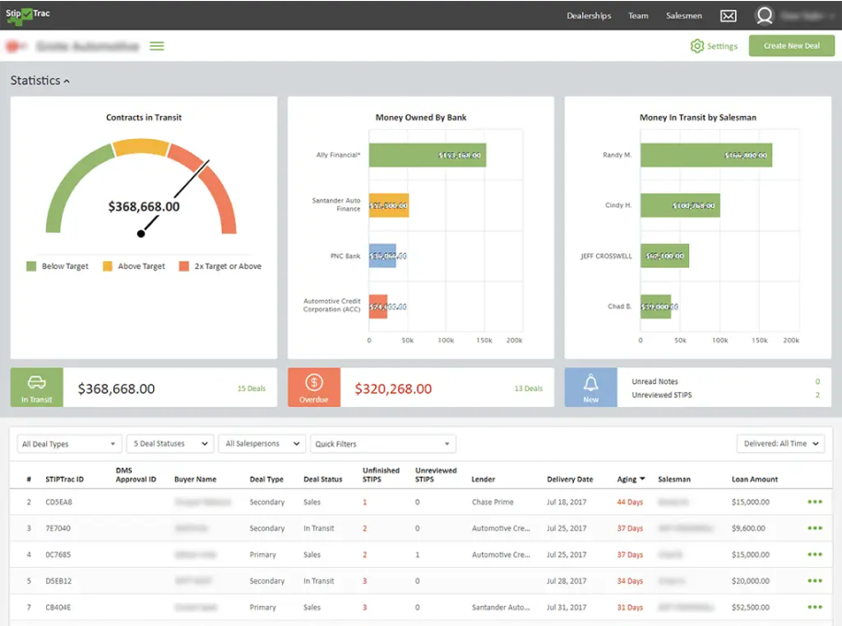The image size is (842, 626).
Task: Click Delivery Date column header
Action: pos(569,480)
